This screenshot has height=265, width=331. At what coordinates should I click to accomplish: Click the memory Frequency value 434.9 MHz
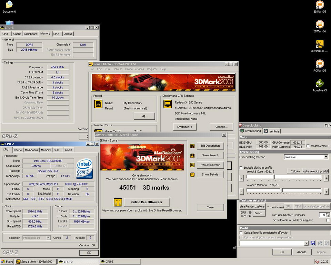pyautogui.click(x=58, y=67)
